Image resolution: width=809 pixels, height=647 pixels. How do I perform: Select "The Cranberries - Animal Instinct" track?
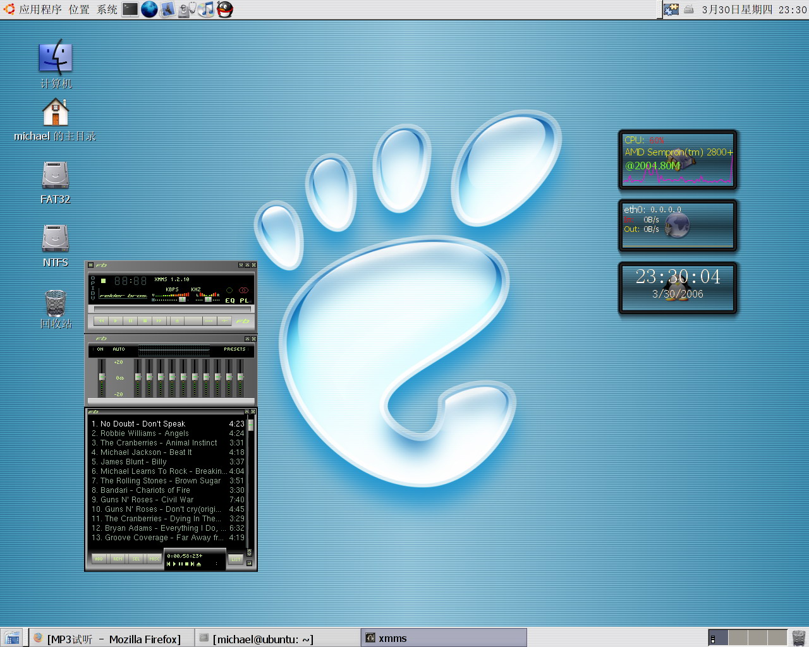pyautogui.click(x=167, y=443)
